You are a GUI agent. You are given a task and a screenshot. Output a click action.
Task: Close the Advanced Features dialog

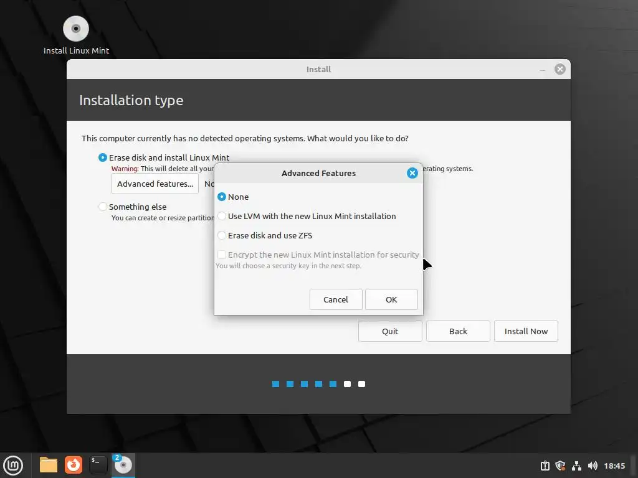[412, 173]
